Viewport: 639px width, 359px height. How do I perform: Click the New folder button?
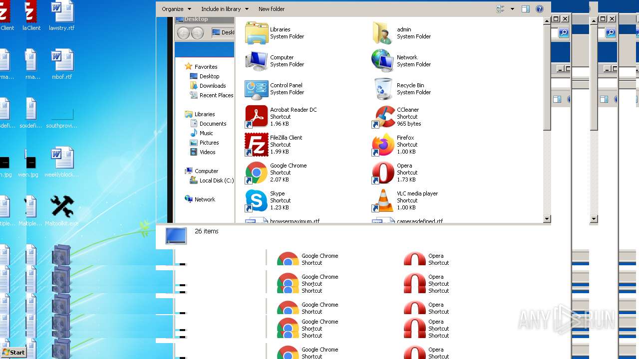point(272,9)
